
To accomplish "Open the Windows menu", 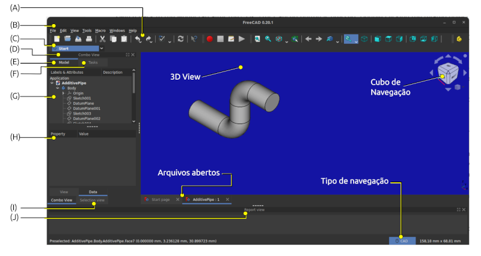I will tap(117, 31).
